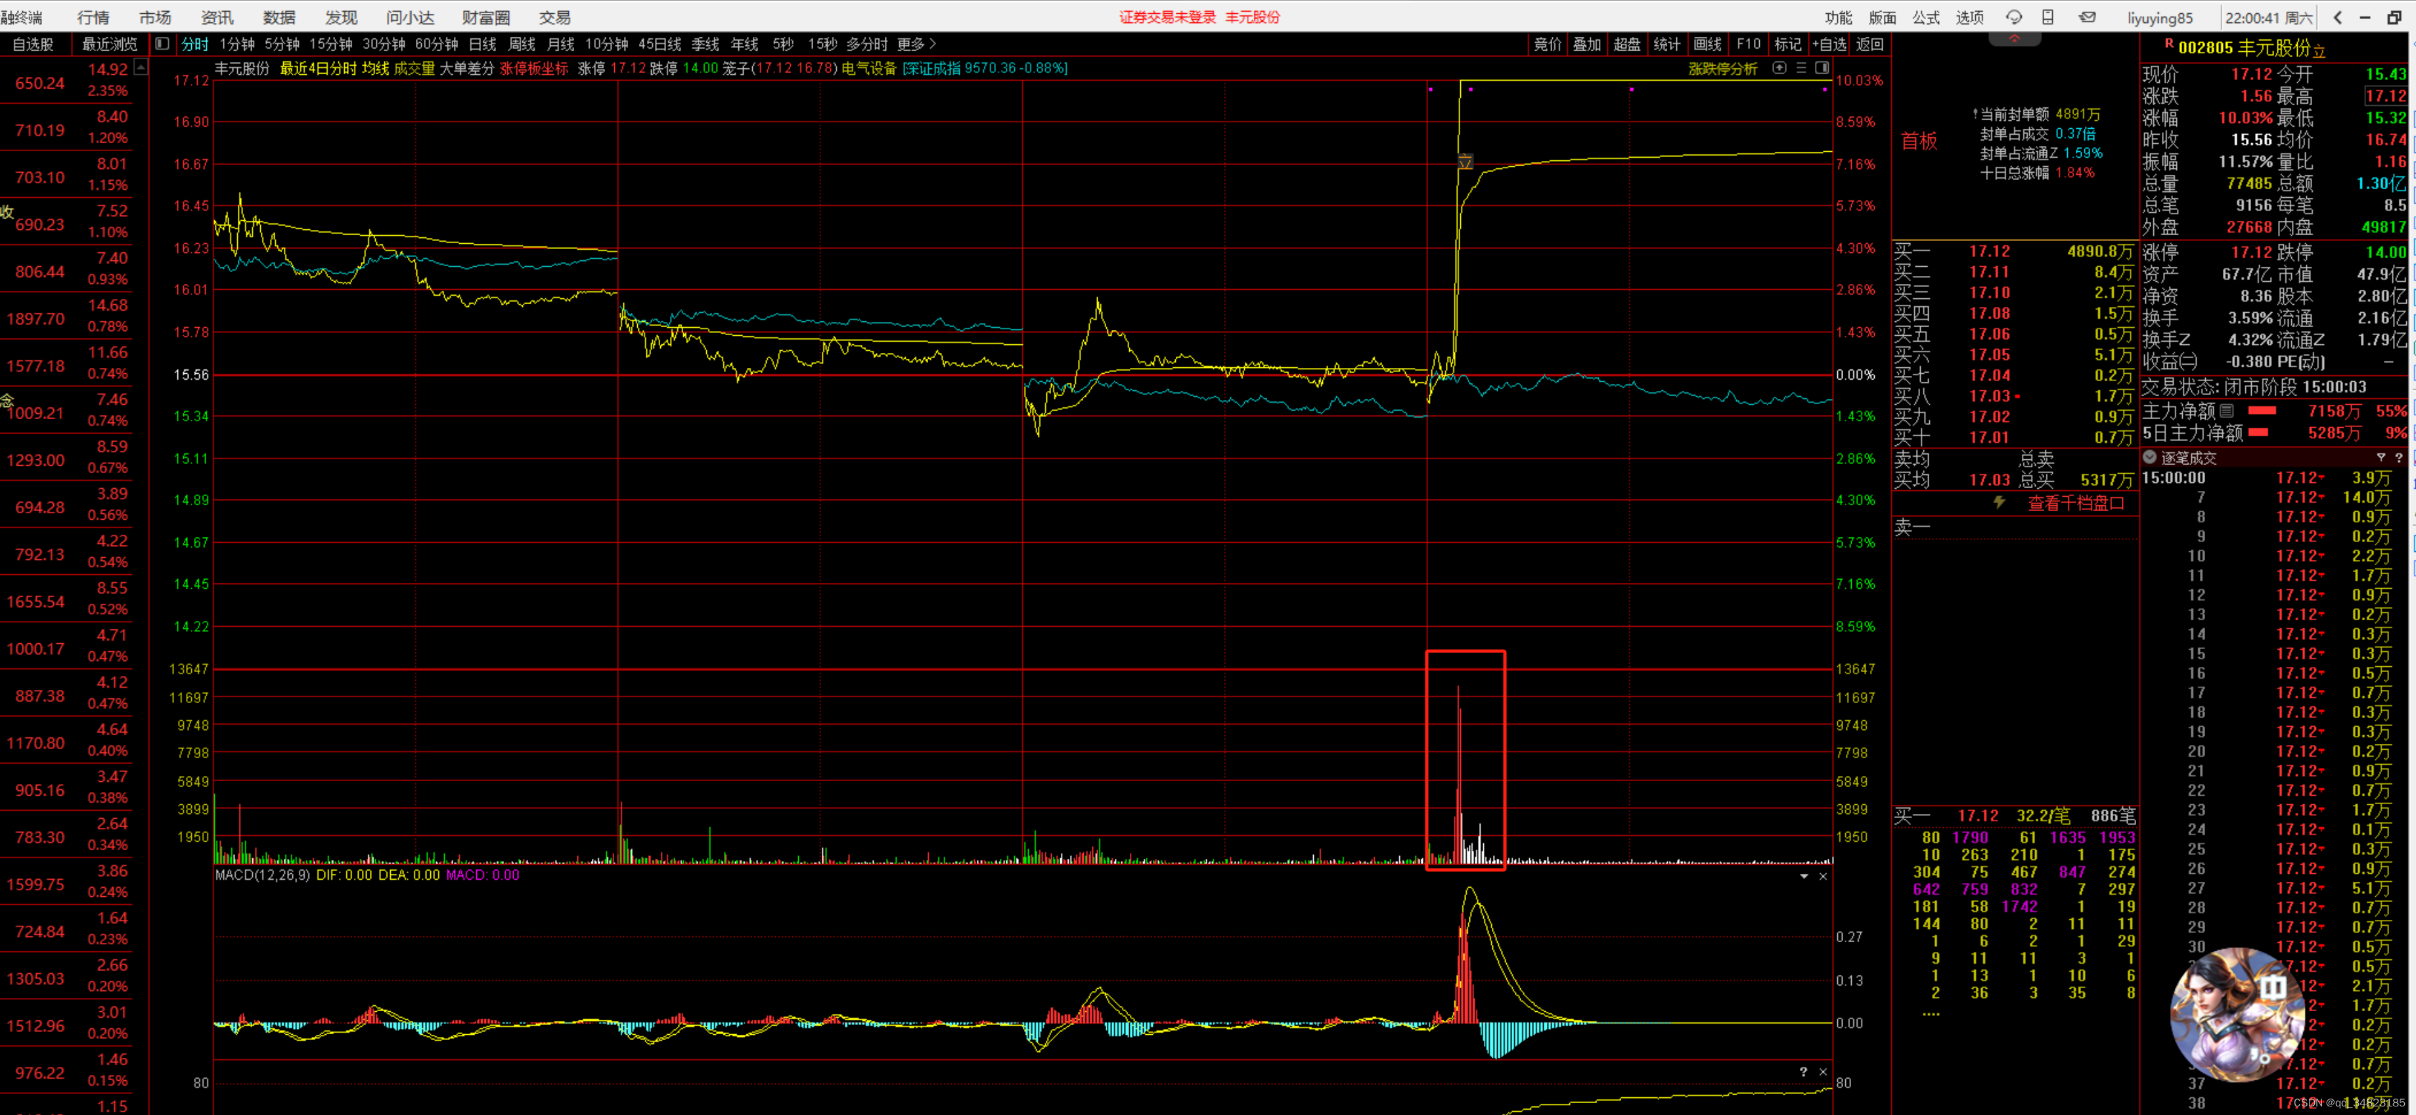Click the hamburger list icon near 涨跌停分析
Screen dimensions: 2416x1115
1801,68
